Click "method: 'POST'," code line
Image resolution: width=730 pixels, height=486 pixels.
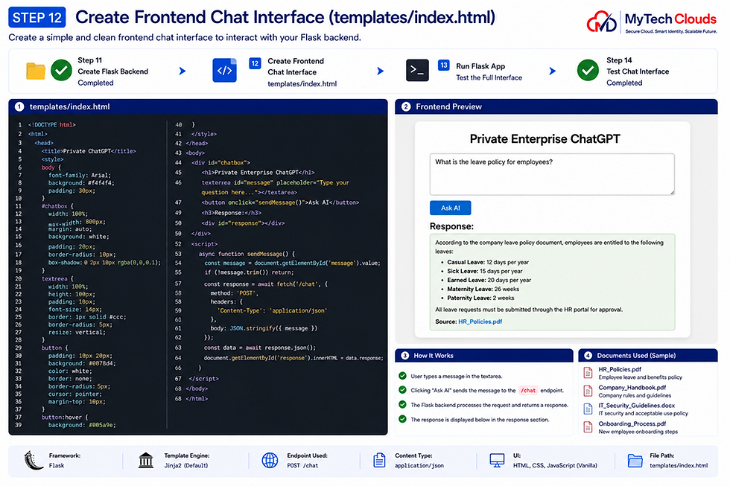(234, 293)
